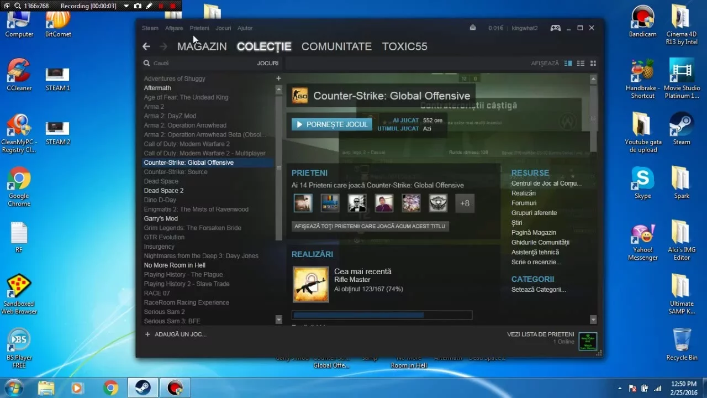Open Sandboxed Web Browser shortcut
The width and height of the screenshot is (707, 398).
pos(19,295)
